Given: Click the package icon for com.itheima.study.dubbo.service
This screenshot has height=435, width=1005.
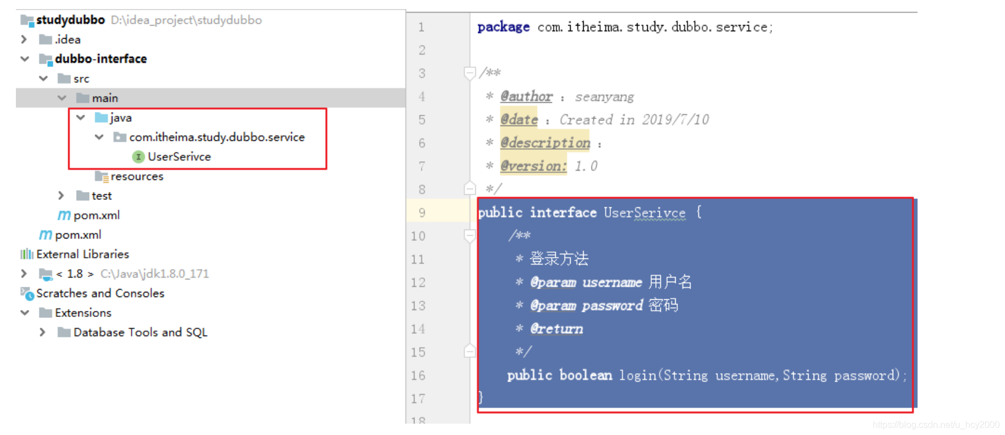Looking at the screenshot, I should 120,137.
